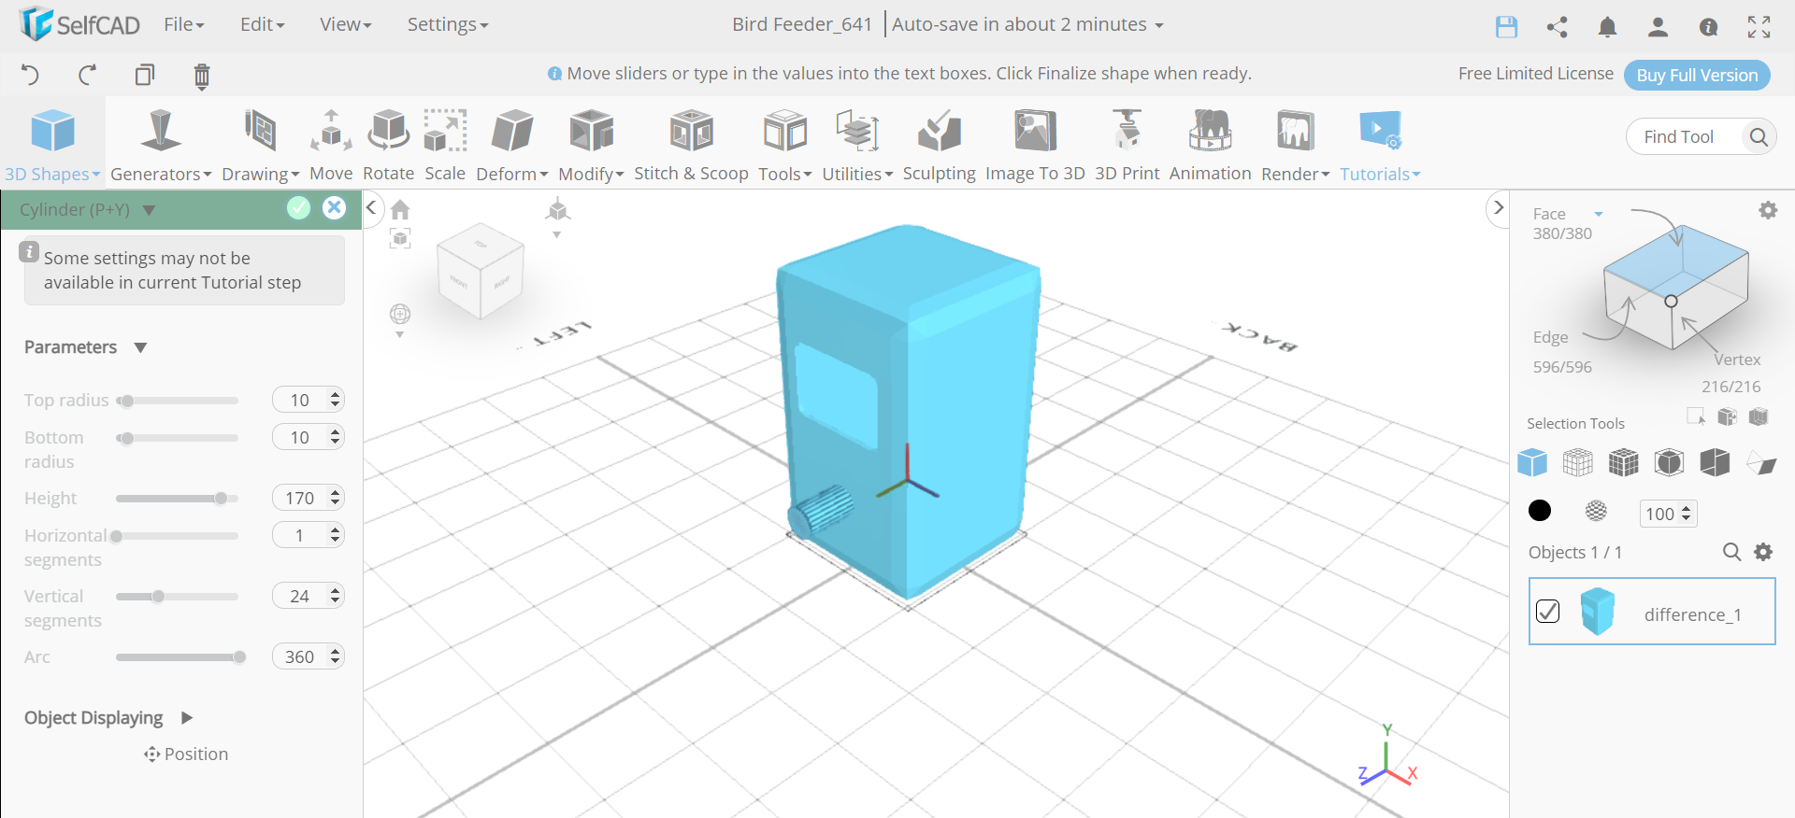Collapse the right panel arrow
The height and width of the screenshot is (818, 1795).
1498,207
